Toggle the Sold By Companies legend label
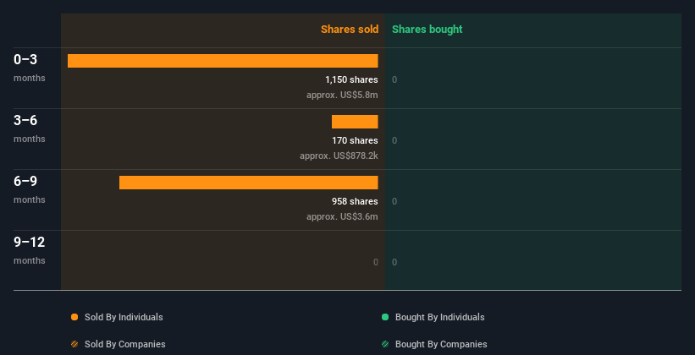 [x=125, y=344]
